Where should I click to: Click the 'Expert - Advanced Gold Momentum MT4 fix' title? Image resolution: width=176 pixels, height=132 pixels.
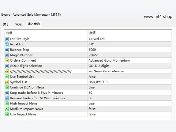31,15
